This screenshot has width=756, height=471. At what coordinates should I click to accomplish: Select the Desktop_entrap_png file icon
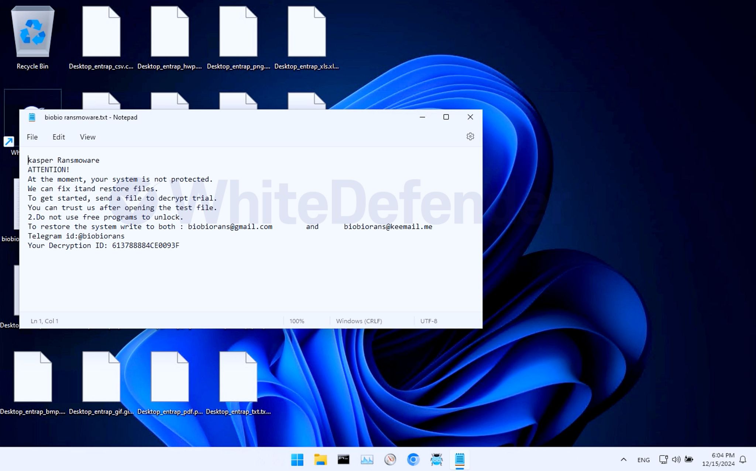point(238,37)
